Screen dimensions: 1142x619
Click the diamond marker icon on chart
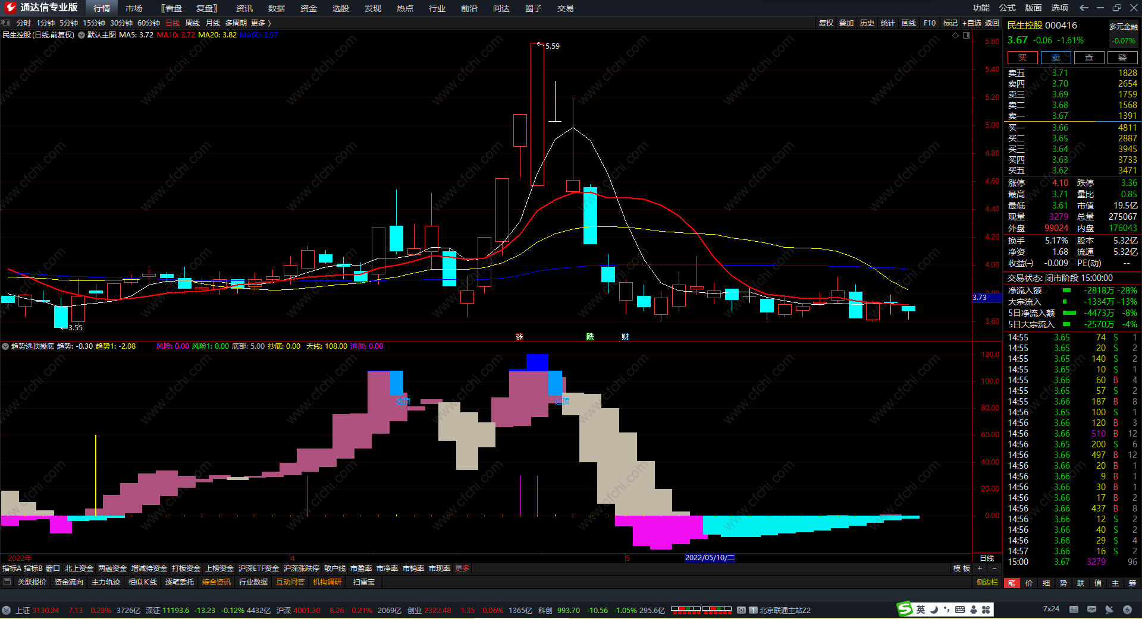[956, 35]
